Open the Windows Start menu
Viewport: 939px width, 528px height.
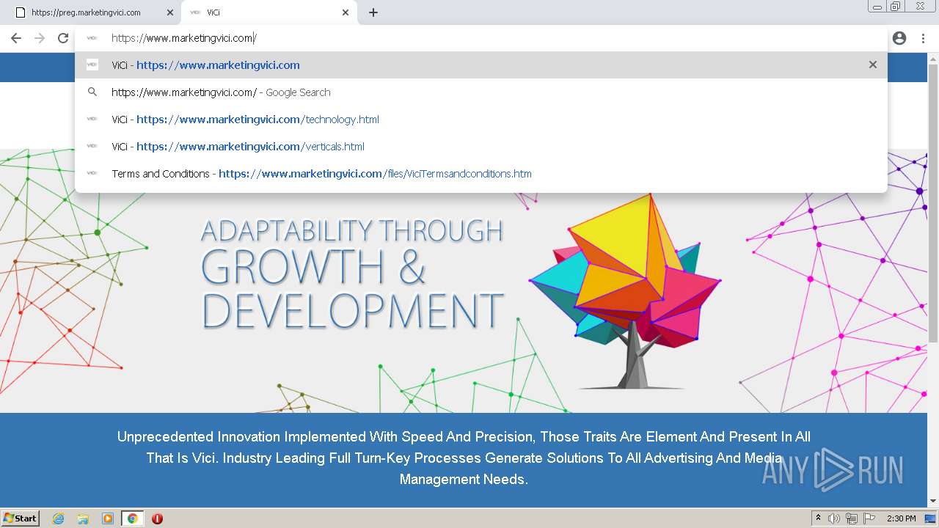[21, 518]
